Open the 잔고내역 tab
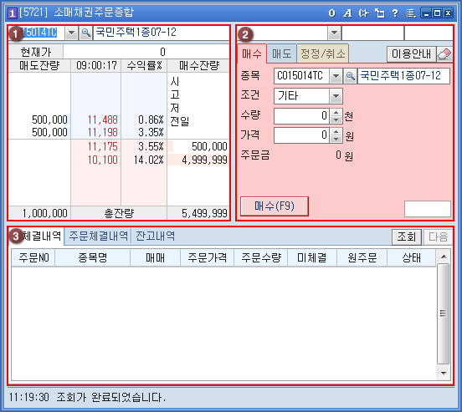Image resolution: width=462 pixels, height=412 pixels. pos(155,236)
